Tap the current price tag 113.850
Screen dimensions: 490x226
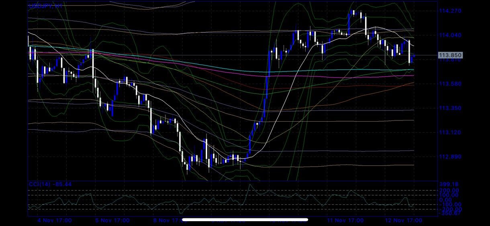pos(451,55)
